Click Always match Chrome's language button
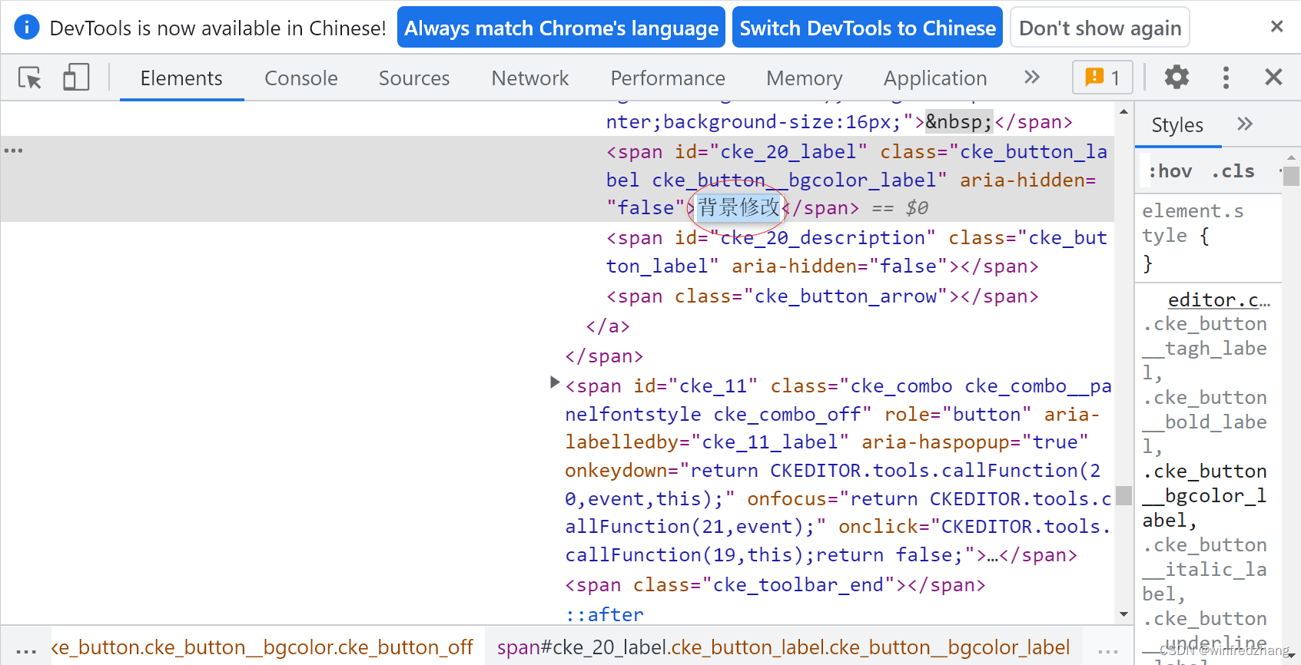Image resolution: width=1301 pixels, height=665 pixels. (x=562, y=28)
